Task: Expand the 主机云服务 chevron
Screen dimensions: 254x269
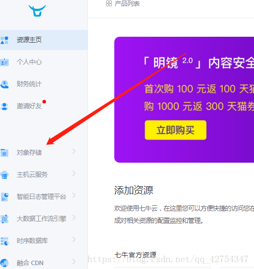Action: click(x=74, y=173)
